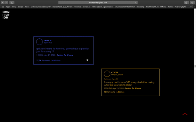Screen dimensions: 196x122
Task: Open the Bandcamp bookmark
Action: tap(140, 7)
